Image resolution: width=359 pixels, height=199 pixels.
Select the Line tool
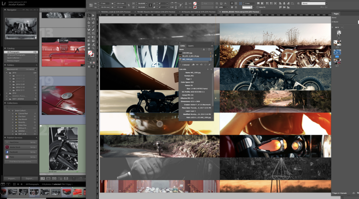(x=93, y=26)
